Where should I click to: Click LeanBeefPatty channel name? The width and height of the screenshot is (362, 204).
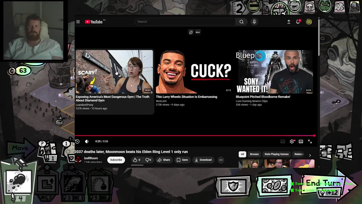pos(84,105)
